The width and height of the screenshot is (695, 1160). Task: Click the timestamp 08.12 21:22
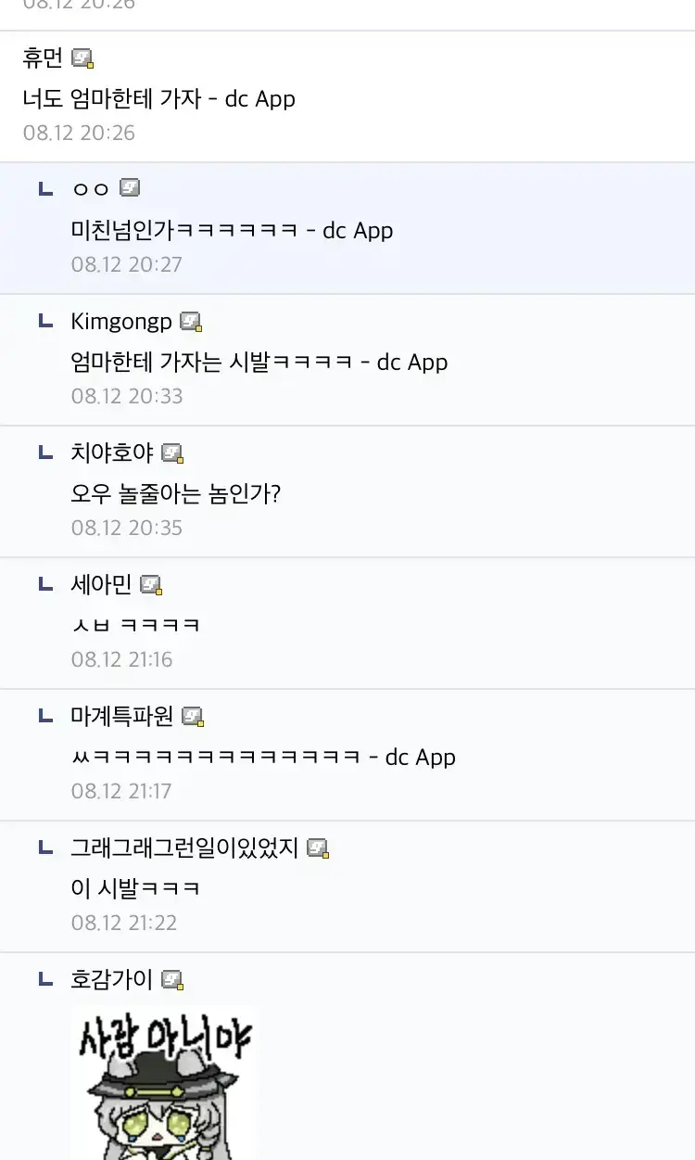click(x=127, y=922)
